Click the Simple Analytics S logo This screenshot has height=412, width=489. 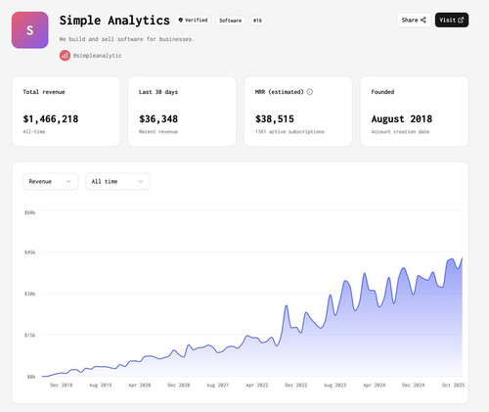30,30
